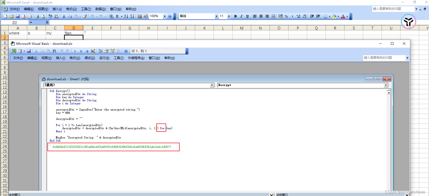This screenshot has width=429, height=196.
Task: Click Spelling check icon in Excel toolbar
Action: [51, 16]
